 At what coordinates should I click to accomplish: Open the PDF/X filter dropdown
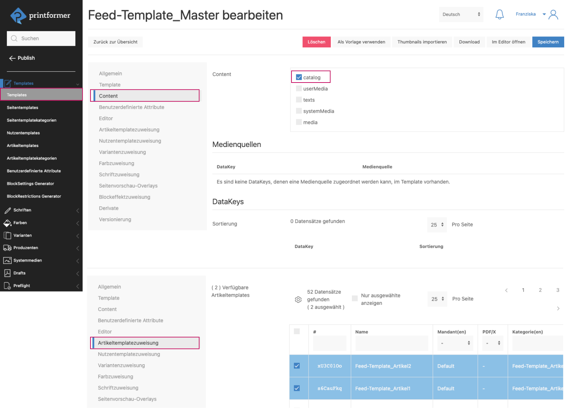(493, 343)
